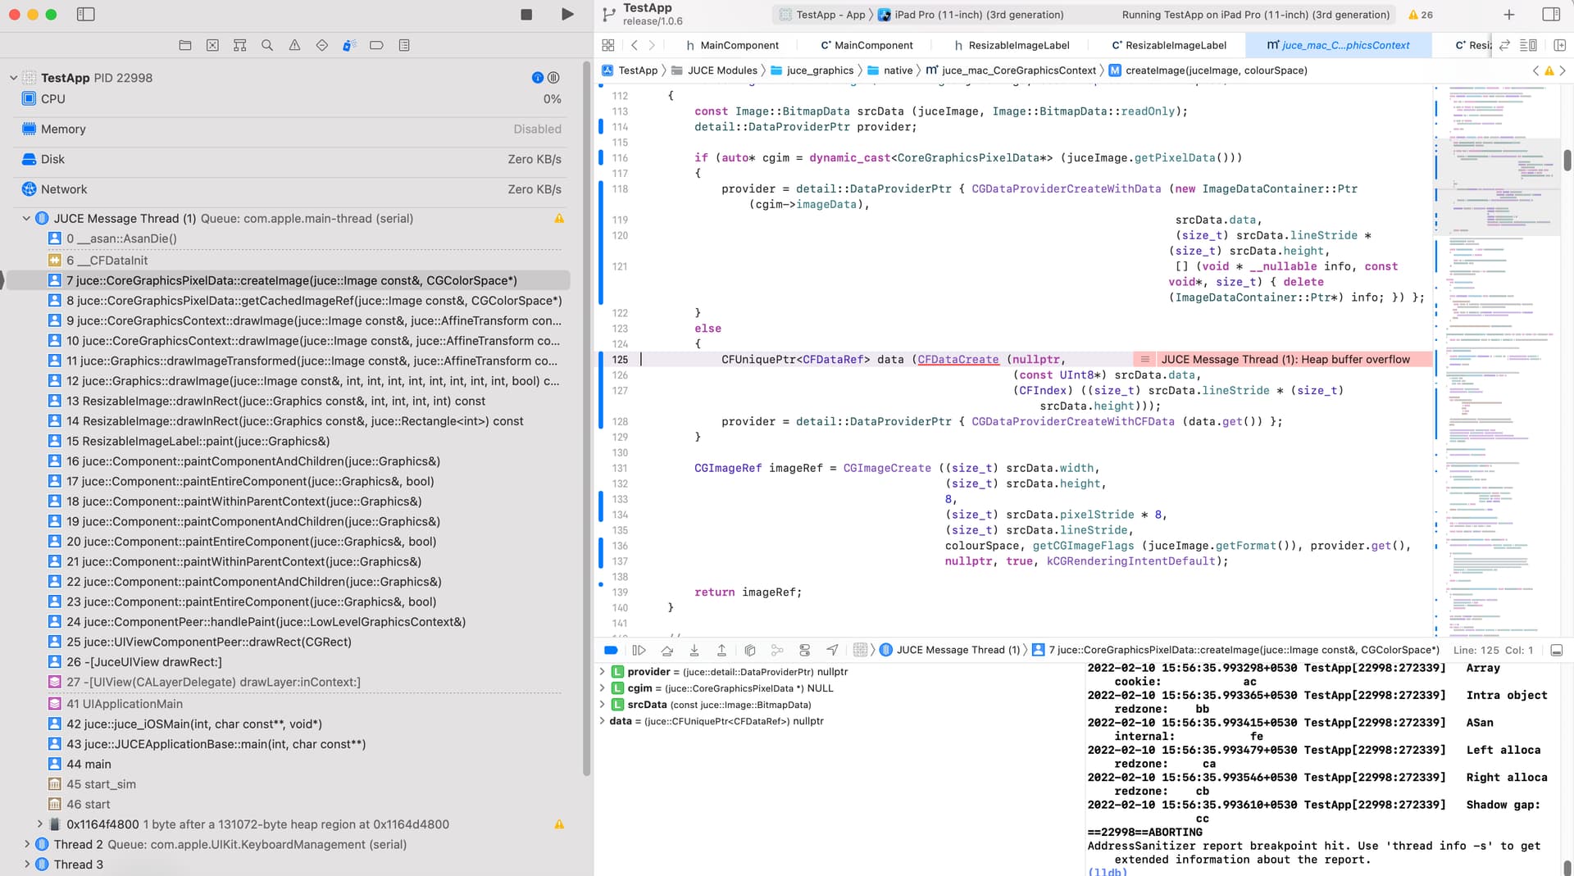Open the Symbol navigator

point(239,45)
